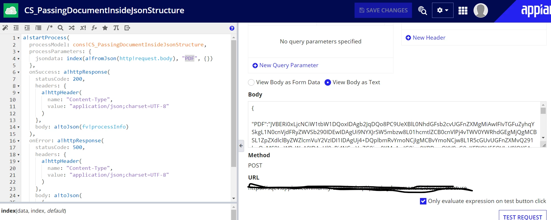Click the CS_PassingDocumentInsideJsonStructure page title

pyautogui.click(x=104, y=11)
